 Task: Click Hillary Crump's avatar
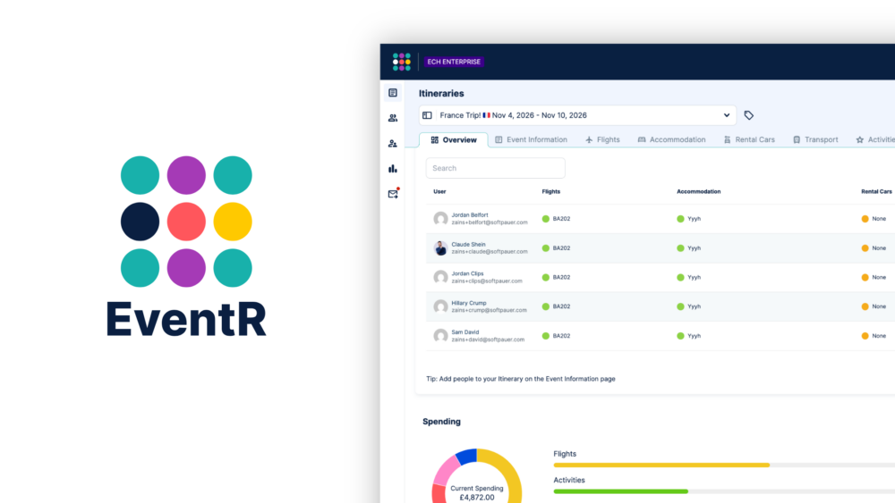click(440, 306)
